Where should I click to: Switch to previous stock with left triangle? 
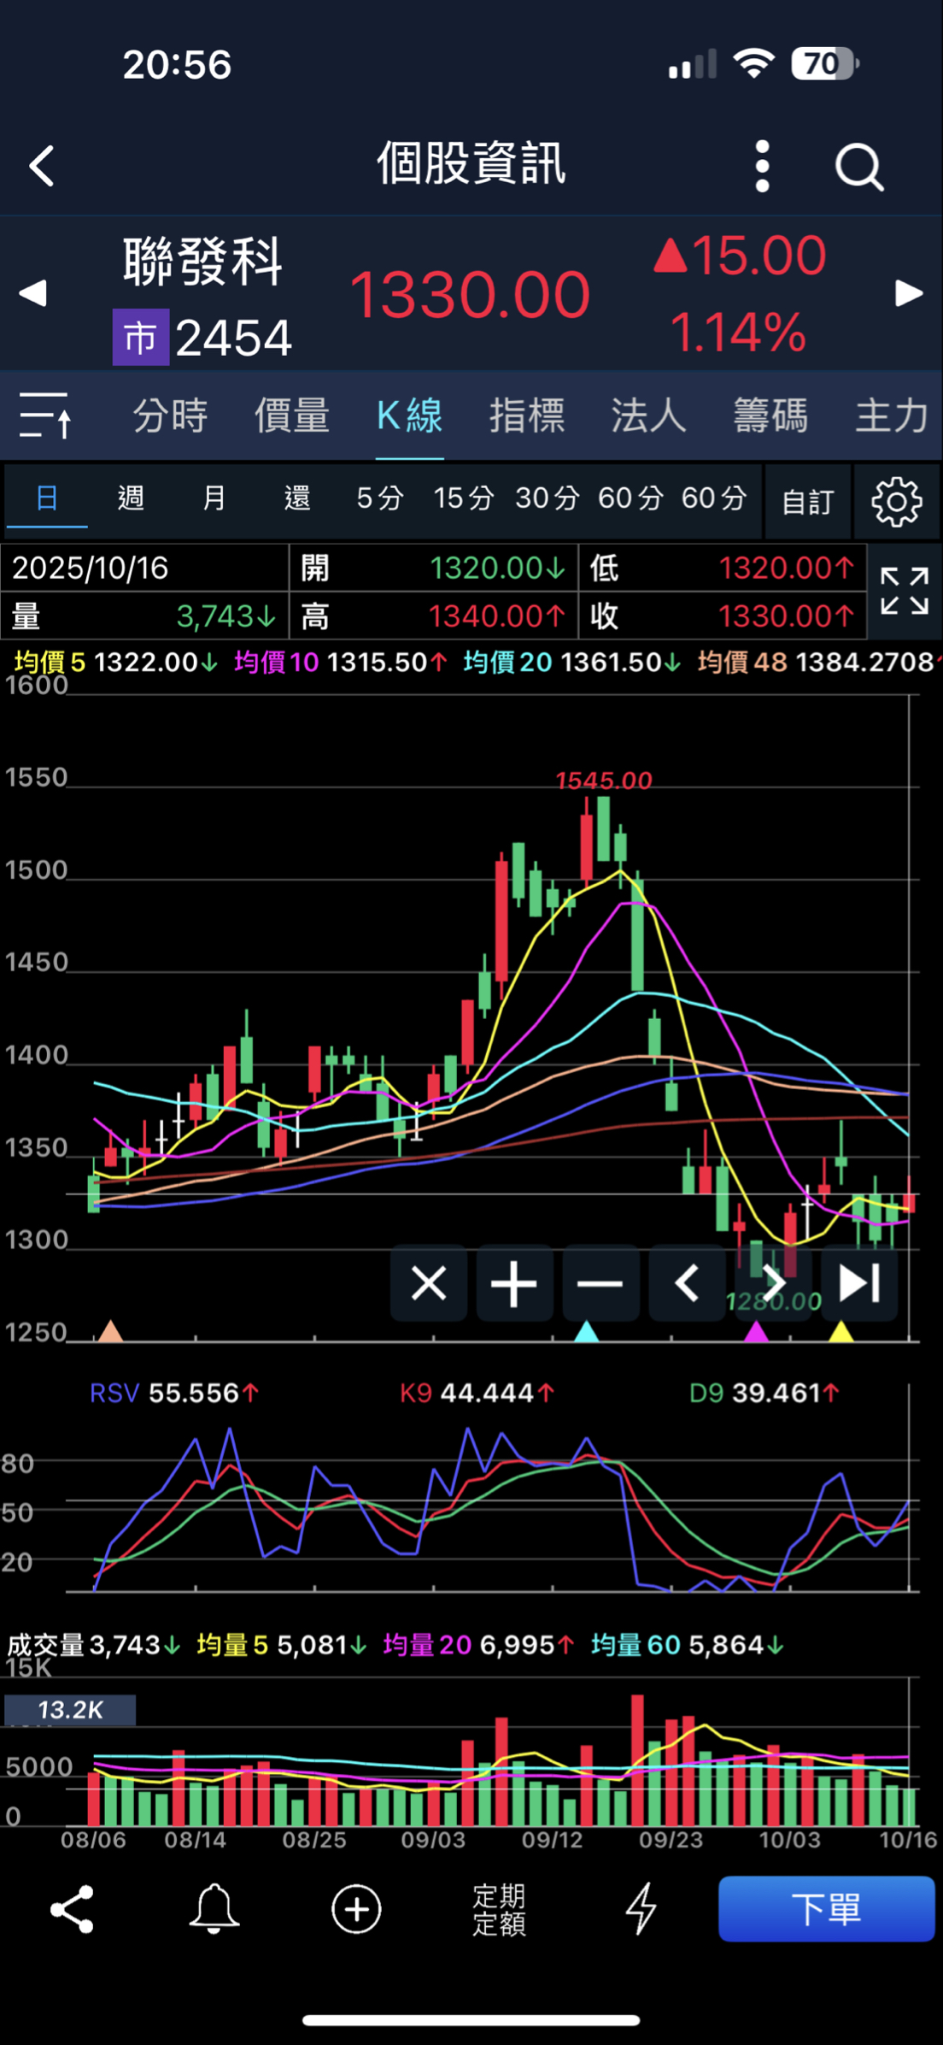(x=32, y=293)
